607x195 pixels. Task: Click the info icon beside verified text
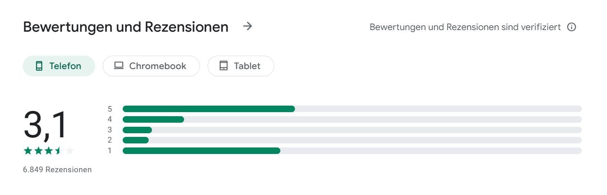pos(571,27)
